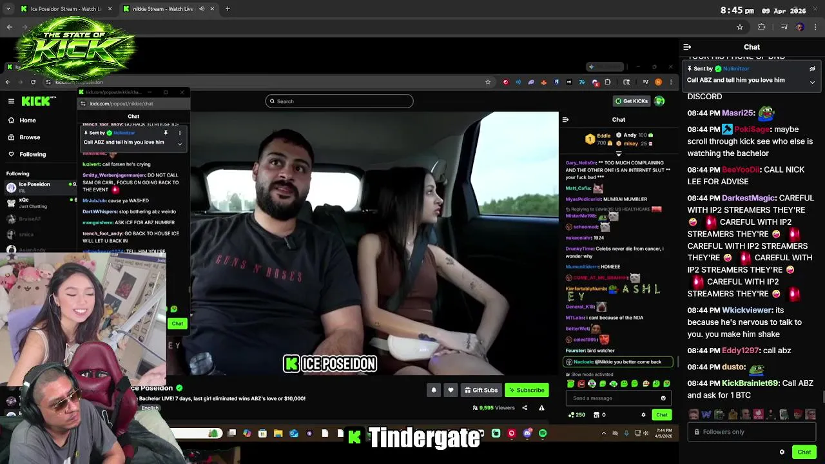Screen dimensions: 825x464
Task: Mute the nikkie Stream tab via its speaker icon
Action: point(202,9)
